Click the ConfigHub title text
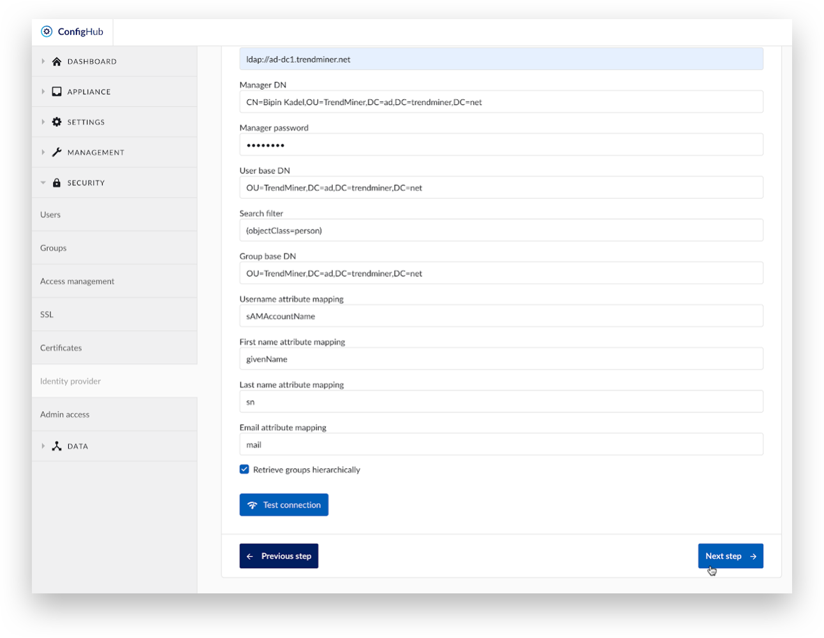Image resolution: width=824 pixels, height=638 pixels. point(80,31)
